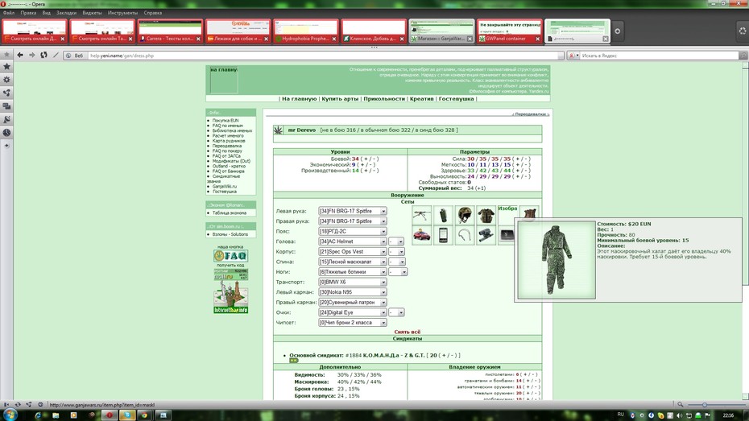Click the camouflage suit preview image
This screenshot has width=749, height=421.
pyautogui.click(x=557, y=260)
